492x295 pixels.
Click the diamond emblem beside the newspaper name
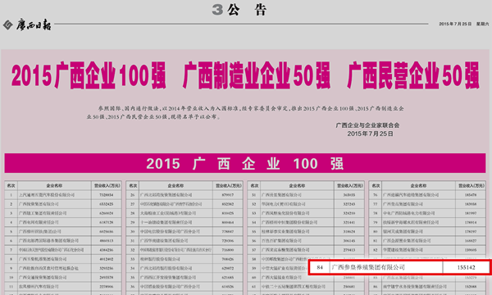[x=8, y=25]
